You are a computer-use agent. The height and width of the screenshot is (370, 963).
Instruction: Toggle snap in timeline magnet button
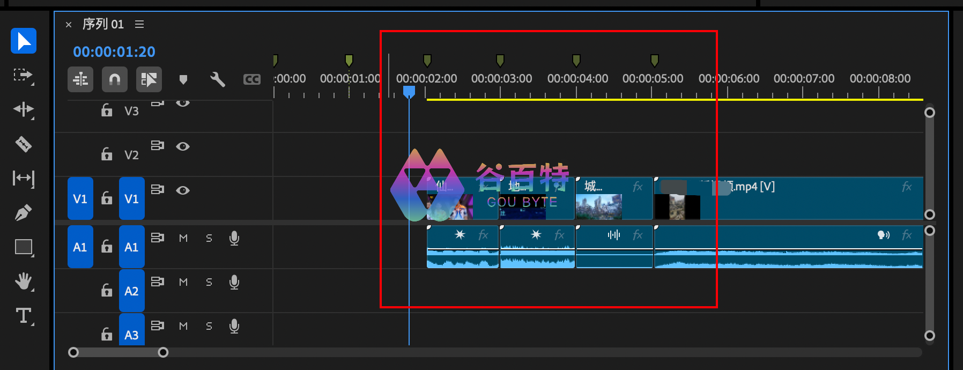(x=115, y=79)
